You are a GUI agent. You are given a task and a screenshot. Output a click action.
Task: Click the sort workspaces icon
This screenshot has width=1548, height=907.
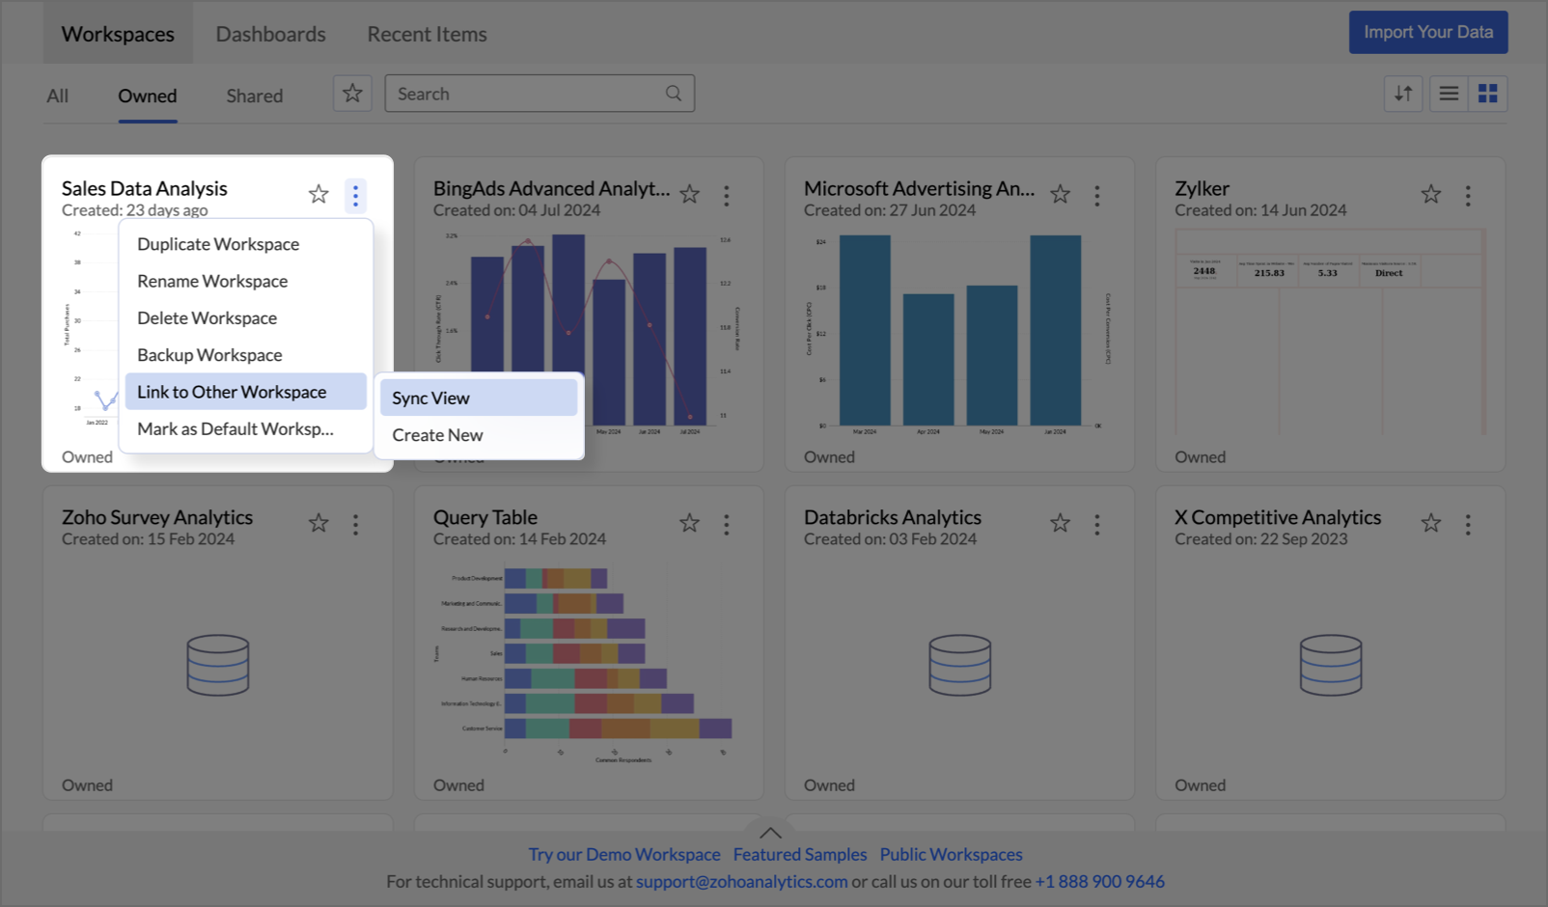[1402, 94]
